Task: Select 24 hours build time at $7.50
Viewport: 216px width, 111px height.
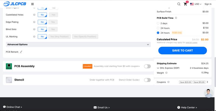Action: pos(158,28)
